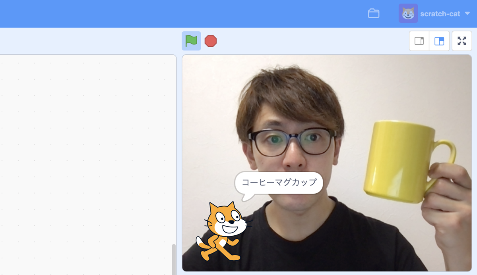Screen dimensions: 477x275
Task: Open the My Stuff folder icon
Action: (x=373, y=13)
